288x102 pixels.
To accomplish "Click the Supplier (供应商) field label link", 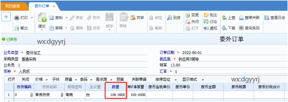I will click(x=165, y=59).
